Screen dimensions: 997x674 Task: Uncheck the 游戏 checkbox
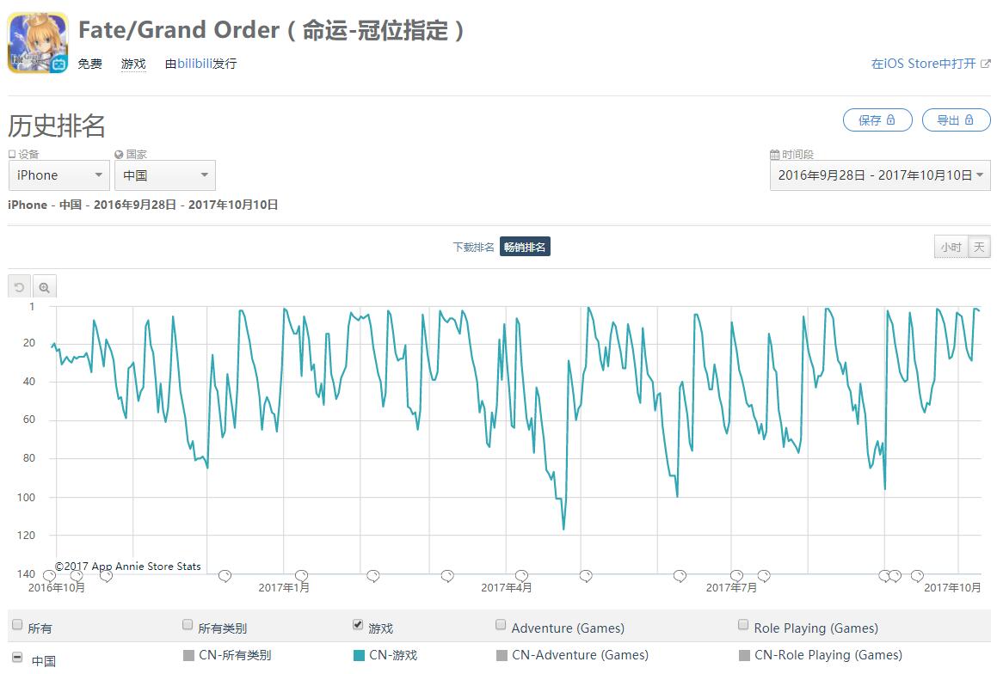[358, 625]
